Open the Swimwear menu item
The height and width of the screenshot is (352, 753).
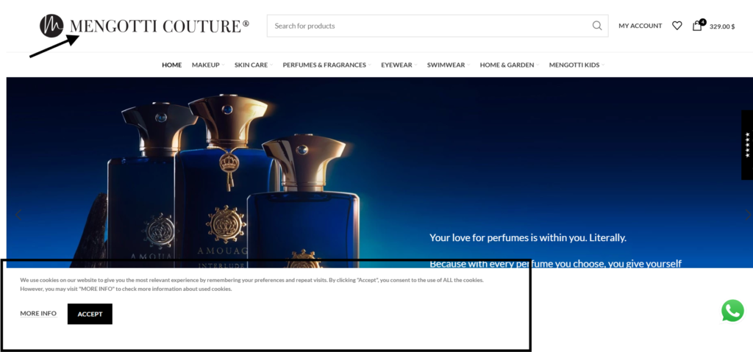pos(448,65)
